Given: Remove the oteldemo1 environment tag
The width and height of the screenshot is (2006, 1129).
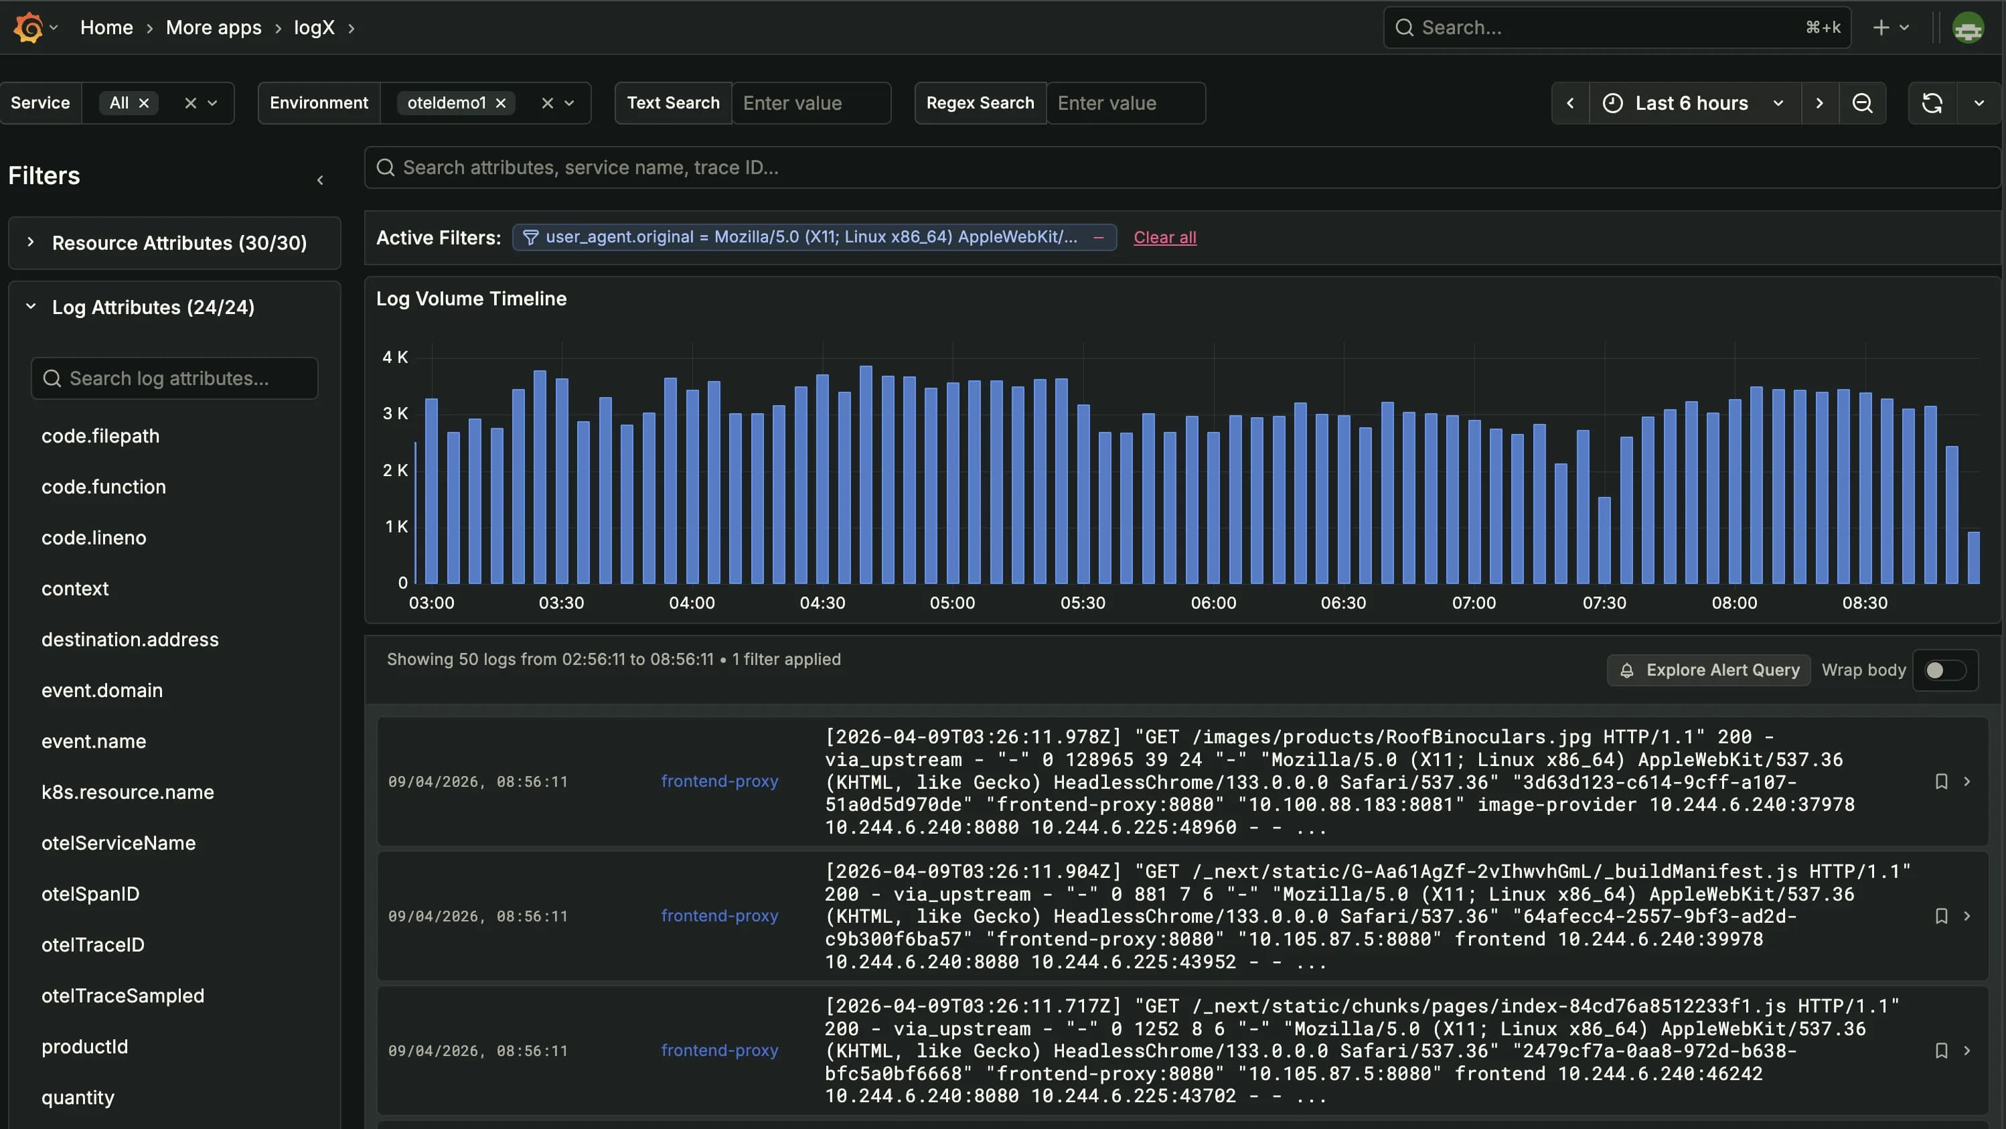Looking at the screenshot, I should [501, 102].
